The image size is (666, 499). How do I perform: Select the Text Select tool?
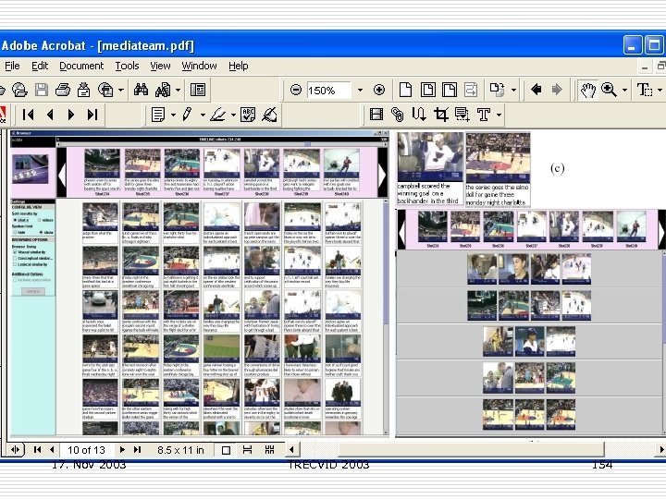[645, 90]
